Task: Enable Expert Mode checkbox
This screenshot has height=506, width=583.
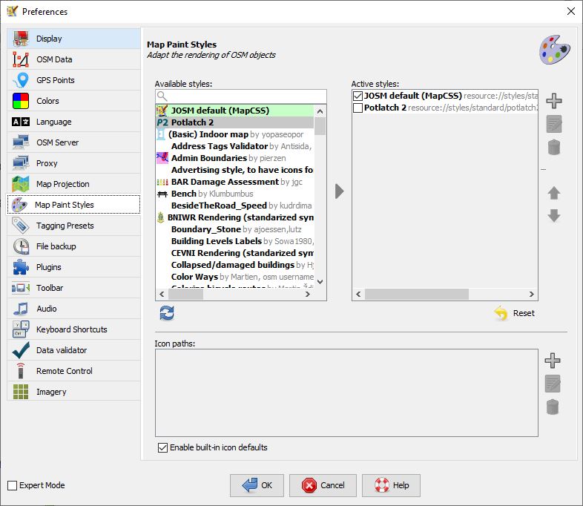Action: [13, 485]
